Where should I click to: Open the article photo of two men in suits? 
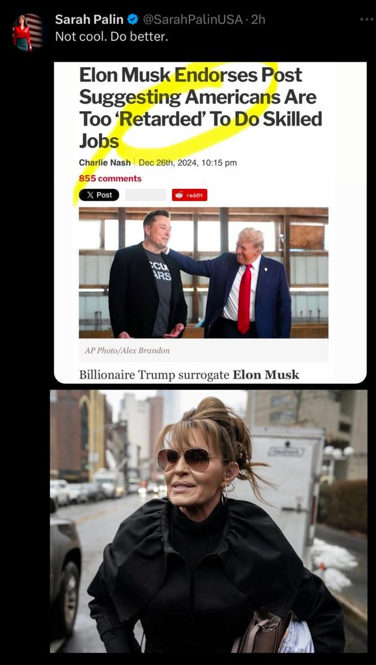click(203, 273)
